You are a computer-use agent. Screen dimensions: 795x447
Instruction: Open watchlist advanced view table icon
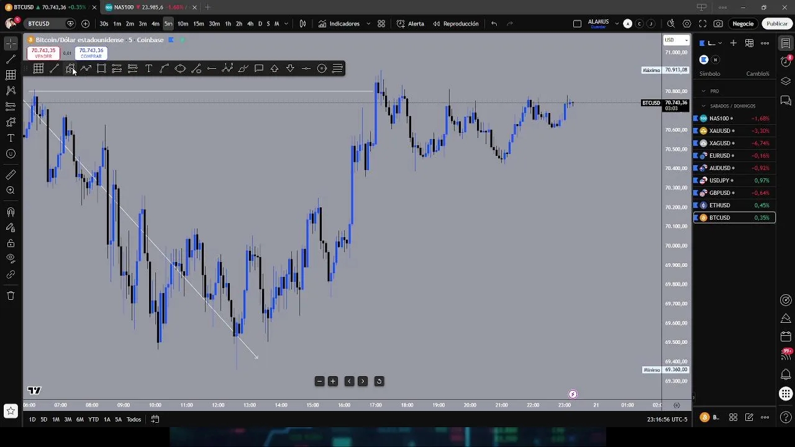(x=749, y=43)
